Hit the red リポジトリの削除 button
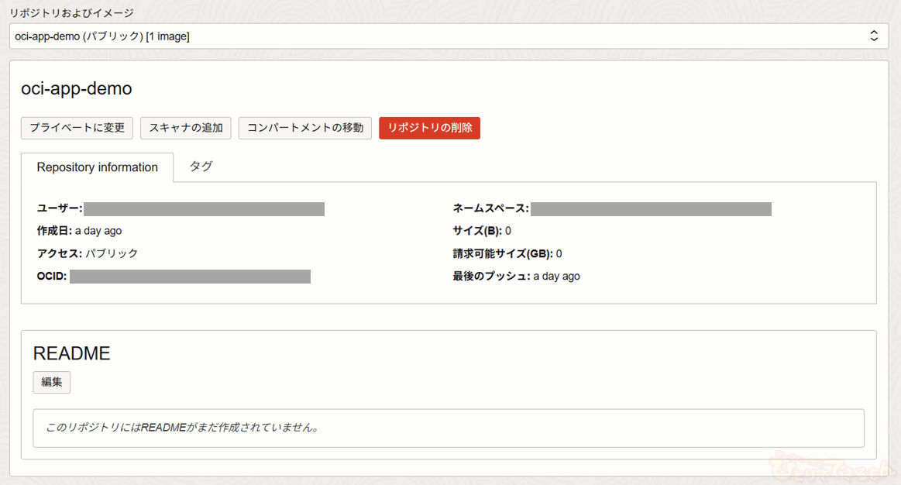The height and width of the screenshot is (485, 901). (x=429, y=128)
